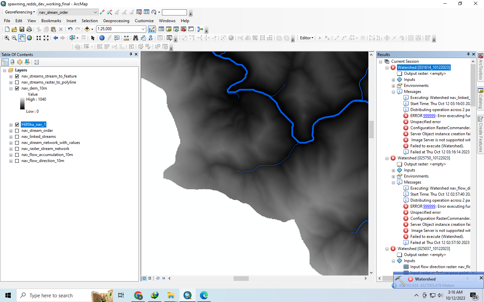
Task: Click the Go To XY tool
Action: click(x=150, y=38)
